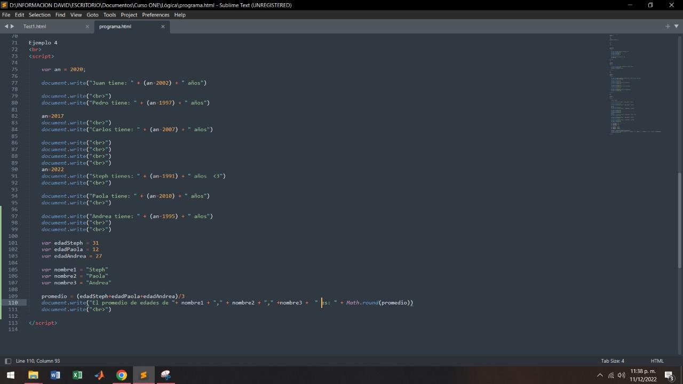Open Microsoft Word from the taskbar
The width and height of the screenshot is (683, 384).
[x=55, y=375]
